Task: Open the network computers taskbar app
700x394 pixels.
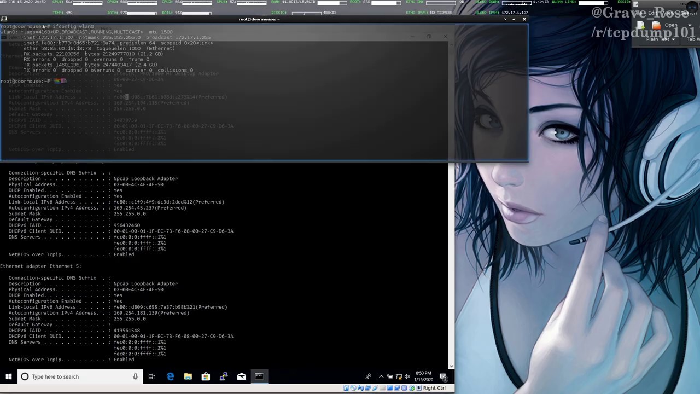Action: 224,376
